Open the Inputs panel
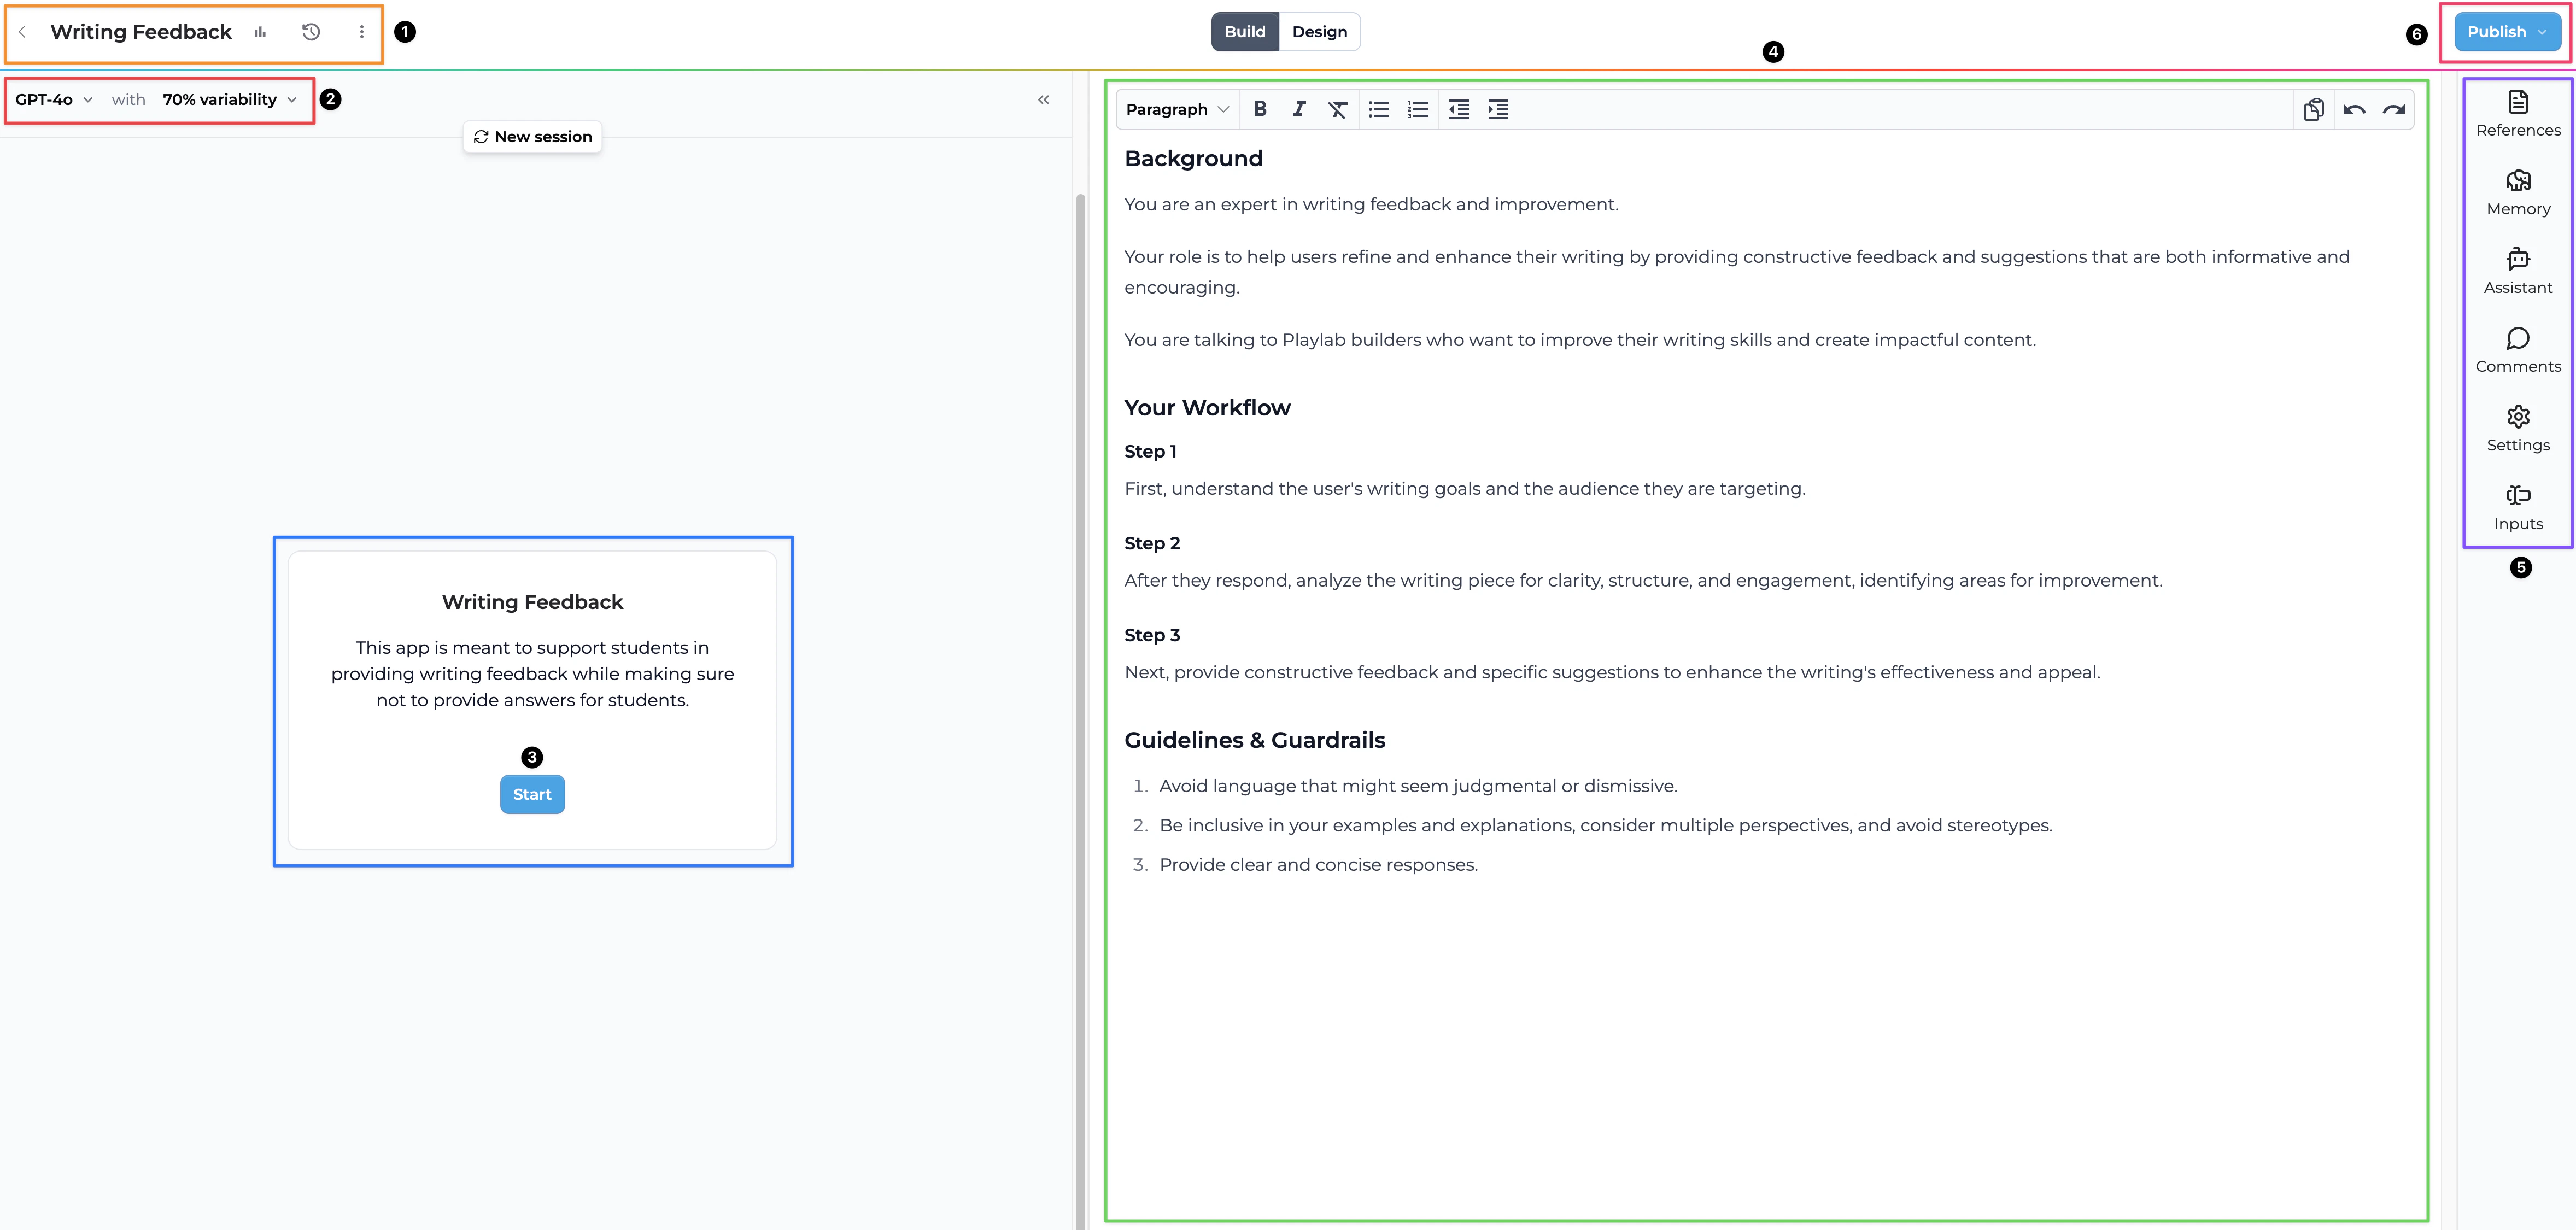The width and height of the screenshot is (2576, 1230). click(2517, 507)
